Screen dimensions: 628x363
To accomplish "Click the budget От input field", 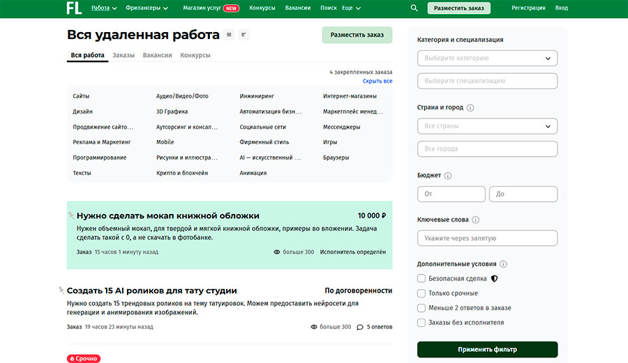I will coord(451,194).
